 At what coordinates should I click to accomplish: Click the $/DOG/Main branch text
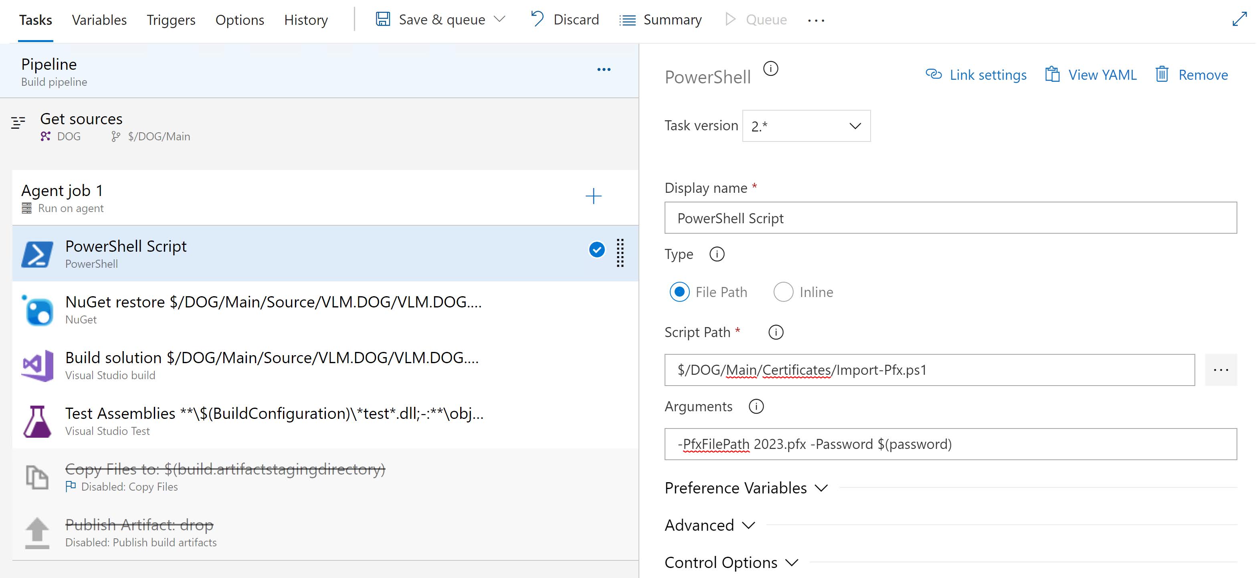click(x=159, y=137)
